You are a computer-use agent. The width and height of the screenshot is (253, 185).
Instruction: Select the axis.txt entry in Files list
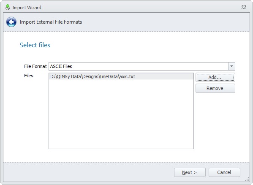click(x=121, y=76)
